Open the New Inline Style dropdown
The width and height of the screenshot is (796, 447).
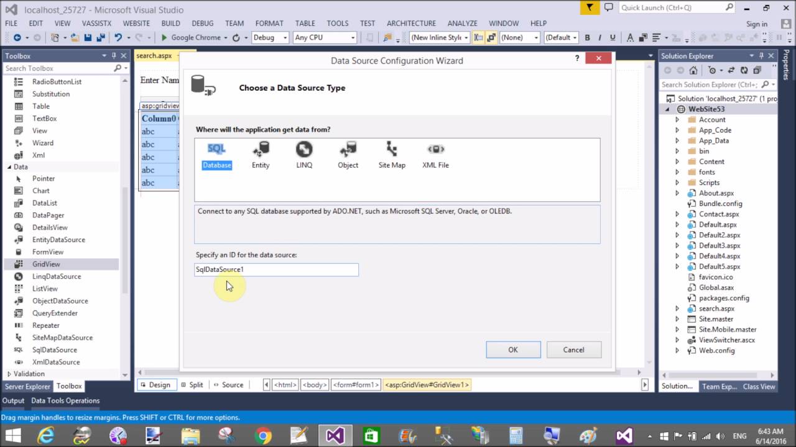click(x=440, y=37)
